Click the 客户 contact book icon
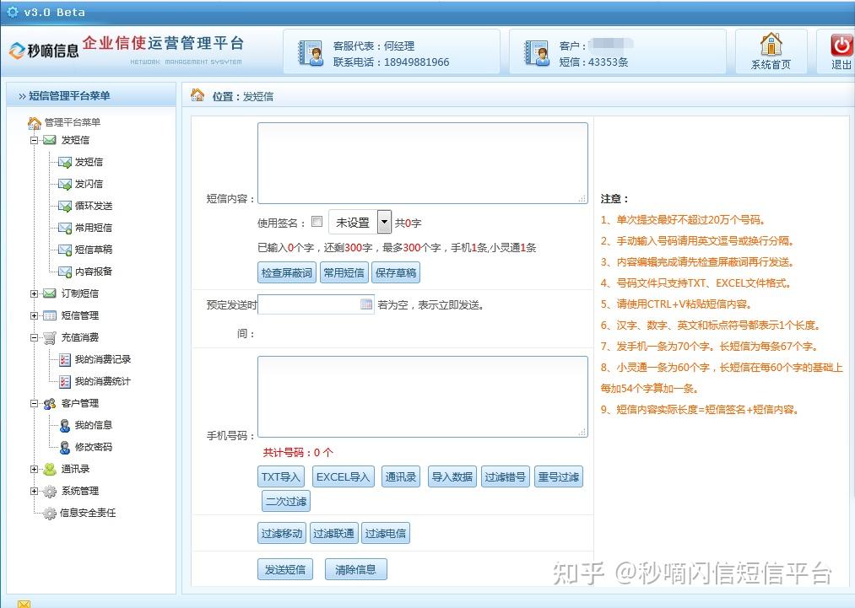This screenshot has height=608, width=855. tap(537, 53)
